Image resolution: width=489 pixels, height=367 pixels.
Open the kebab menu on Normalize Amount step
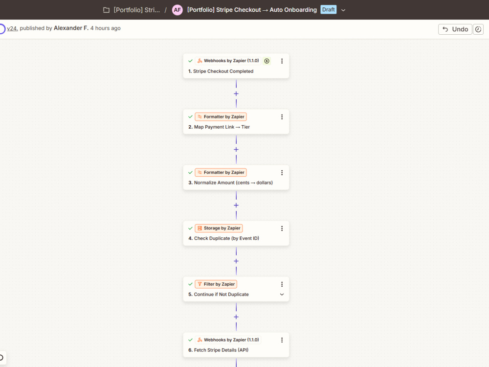[x=282, y=173]
